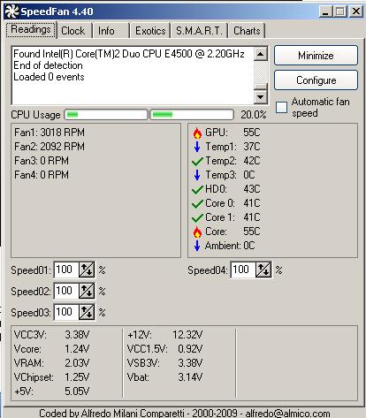
Task: Click the 'Loaded 0 events' log line
Action: coord(49,77)
